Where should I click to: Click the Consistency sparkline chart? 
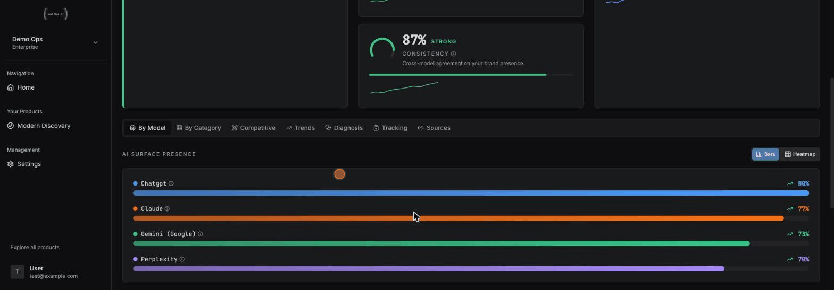click(404, 88)
